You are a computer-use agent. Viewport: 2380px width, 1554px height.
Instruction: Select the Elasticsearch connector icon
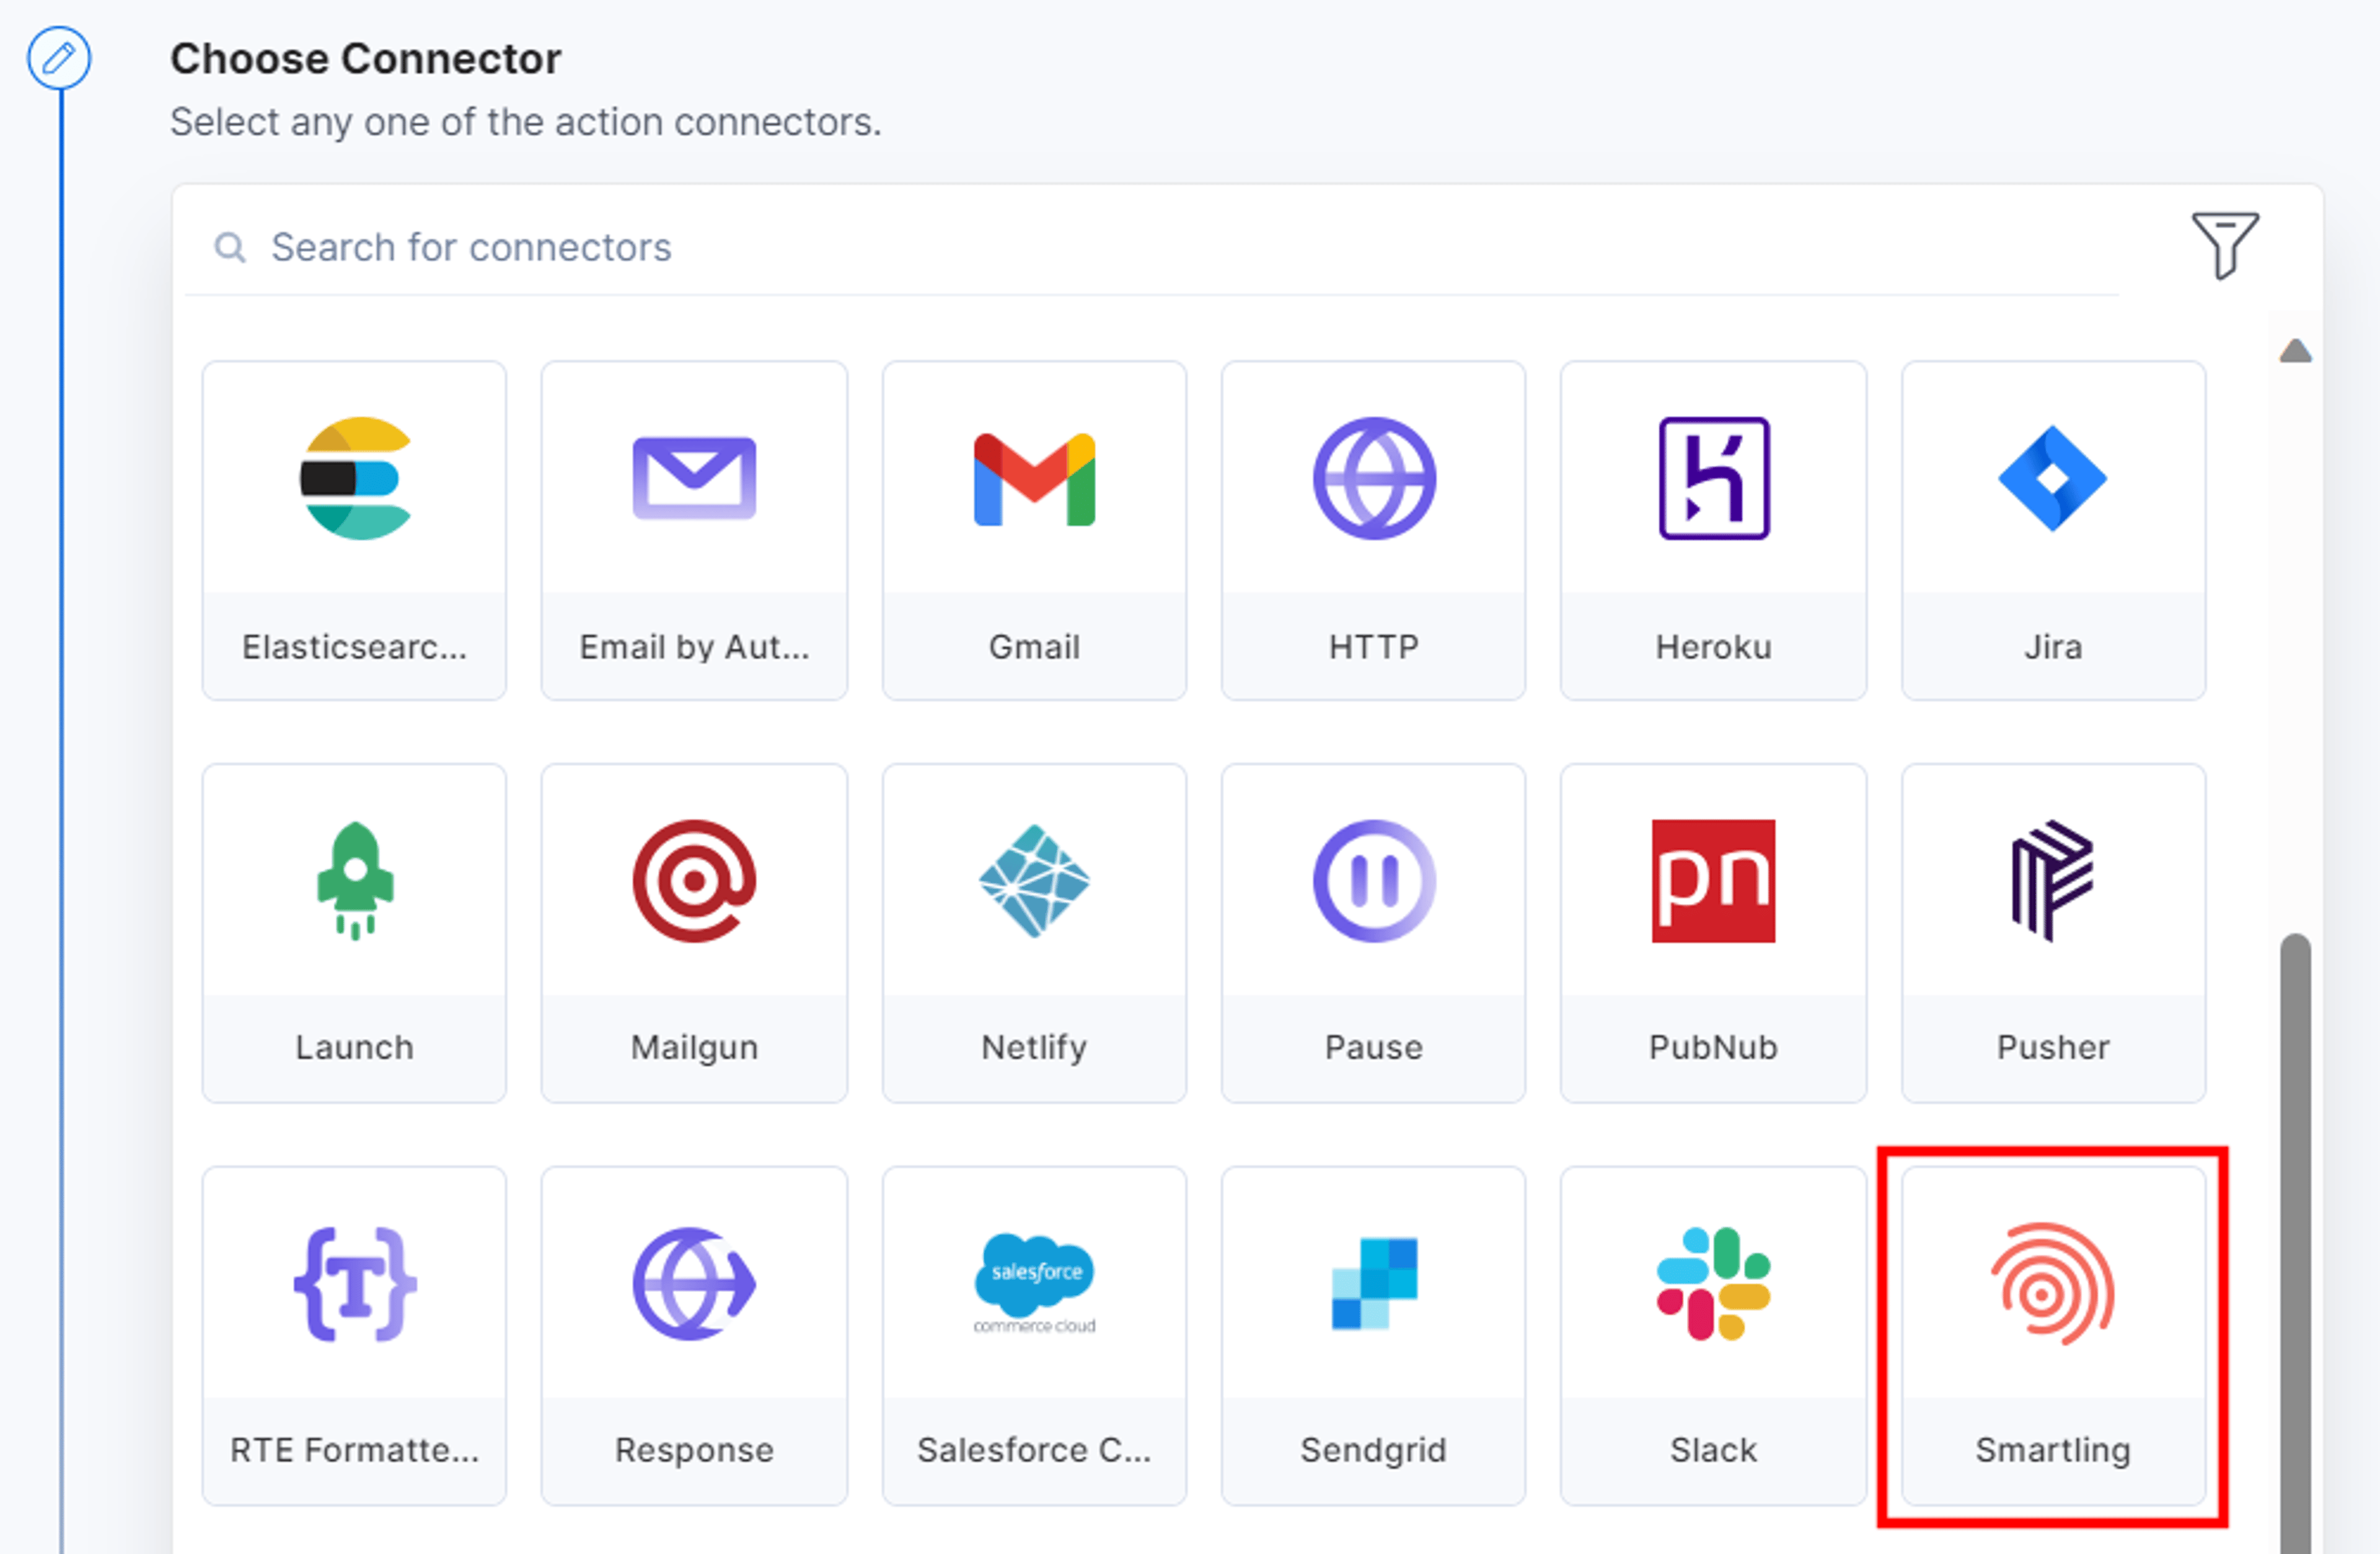tap(355, 479)
